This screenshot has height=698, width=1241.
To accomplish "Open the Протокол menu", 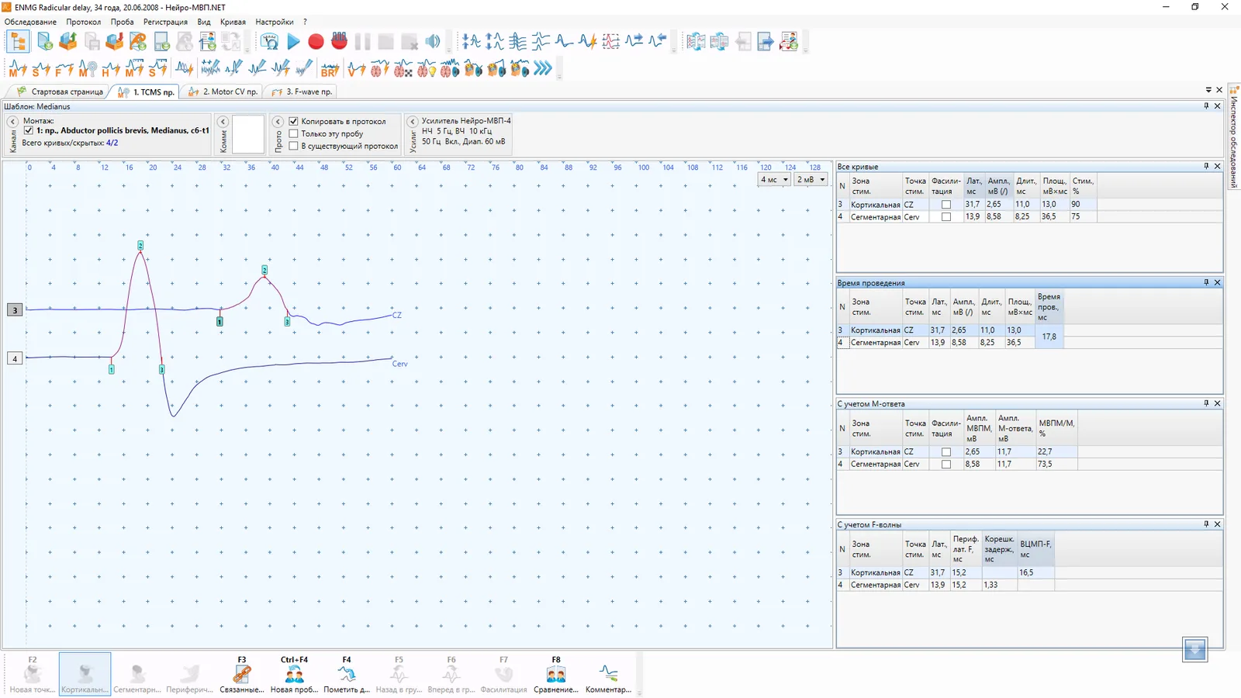I will 83,22.
